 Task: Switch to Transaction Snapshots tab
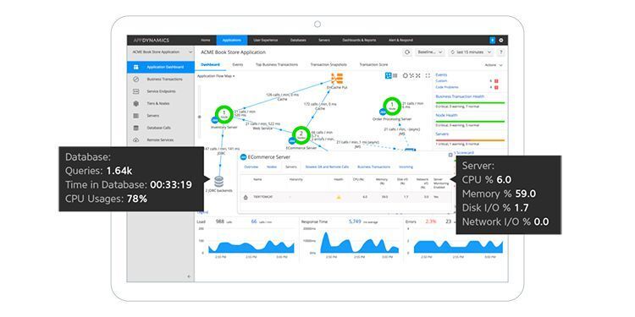tap(329, 65)
